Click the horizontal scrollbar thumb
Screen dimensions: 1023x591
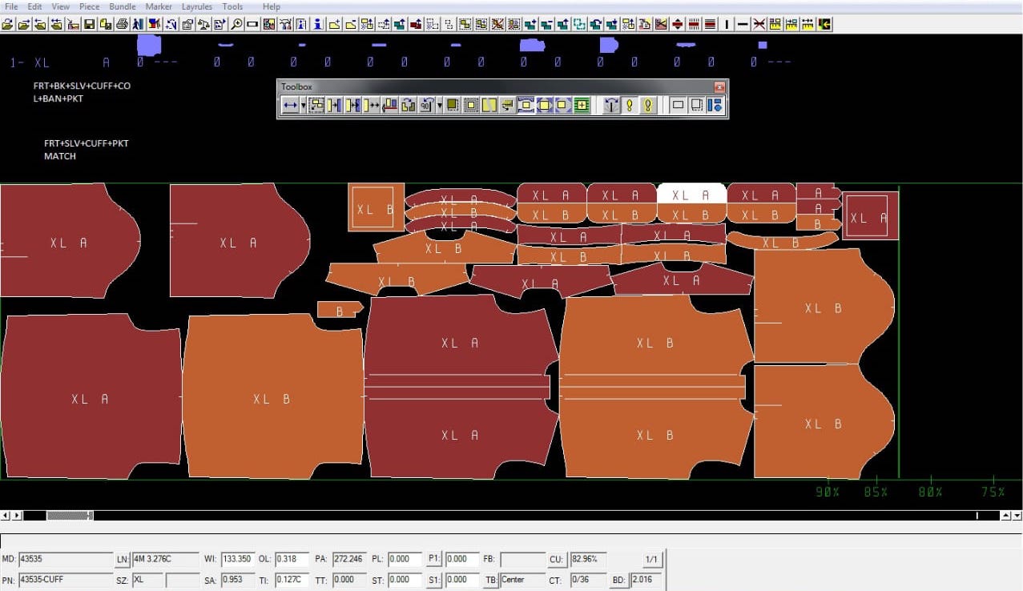click(x=70, y=516)
